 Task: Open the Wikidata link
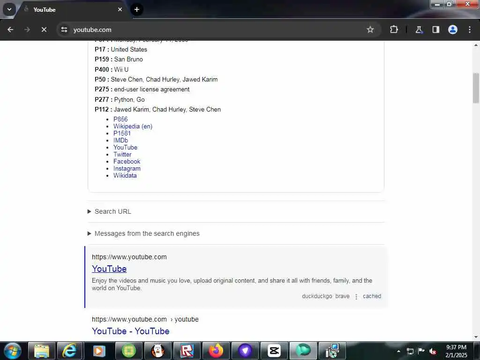coord(125,175)
